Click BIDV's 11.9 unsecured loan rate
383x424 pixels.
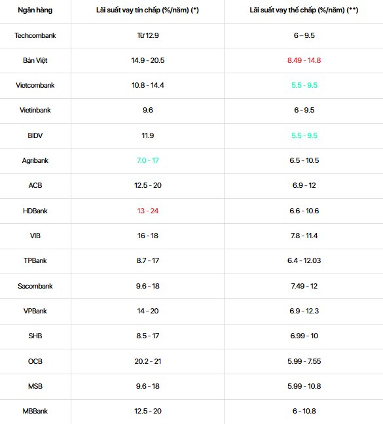coord(148,135)
